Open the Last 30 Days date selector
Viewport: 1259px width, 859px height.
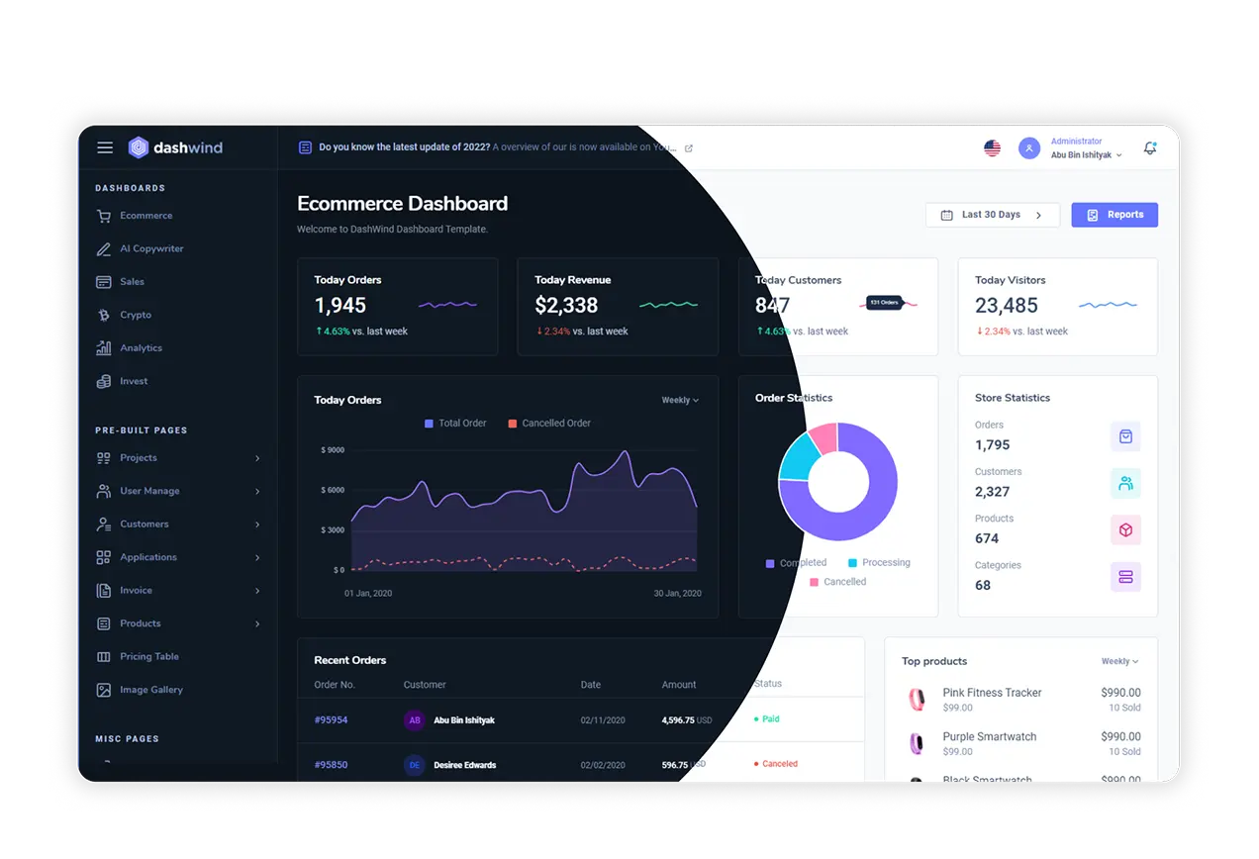pyautogui.click(x=992, y=215)
